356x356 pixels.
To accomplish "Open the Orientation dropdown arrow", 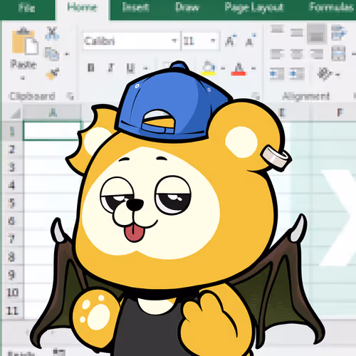I will pyautogui.click(x=337, y=75).
